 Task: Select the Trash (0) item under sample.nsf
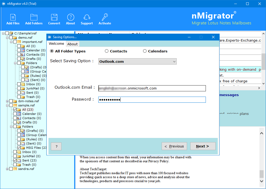(29, 165)
